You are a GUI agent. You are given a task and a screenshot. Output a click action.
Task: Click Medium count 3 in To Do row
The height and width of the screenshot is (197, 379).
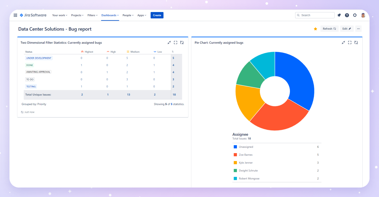pos(127,79)
